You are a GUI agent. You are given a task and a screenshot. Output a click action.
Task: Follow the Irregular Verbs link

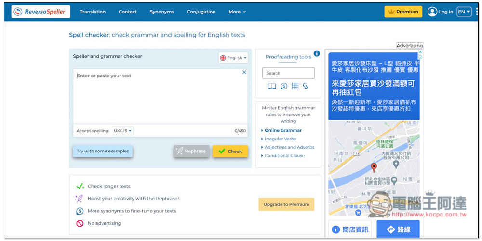click(280, 139)
